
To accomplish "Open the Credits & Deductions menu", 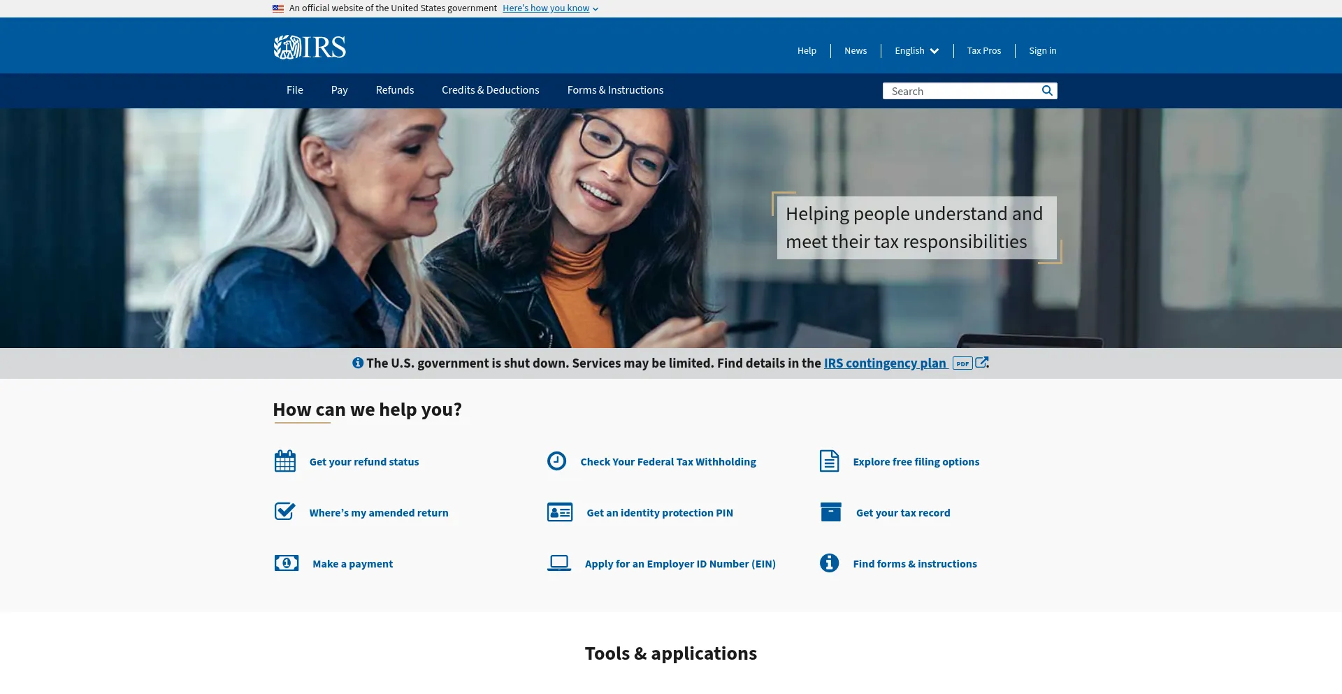I will 490,90.
